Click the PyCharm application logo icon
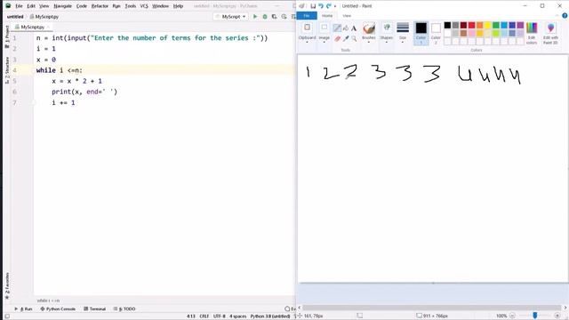This screenshot has height=320, width=569. pyautogui.click(x=8, y=6)
